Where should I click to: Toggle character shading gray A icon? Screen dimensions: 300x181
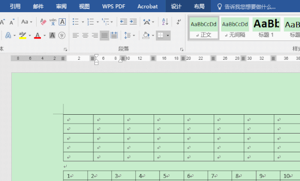tap(52, 35)
